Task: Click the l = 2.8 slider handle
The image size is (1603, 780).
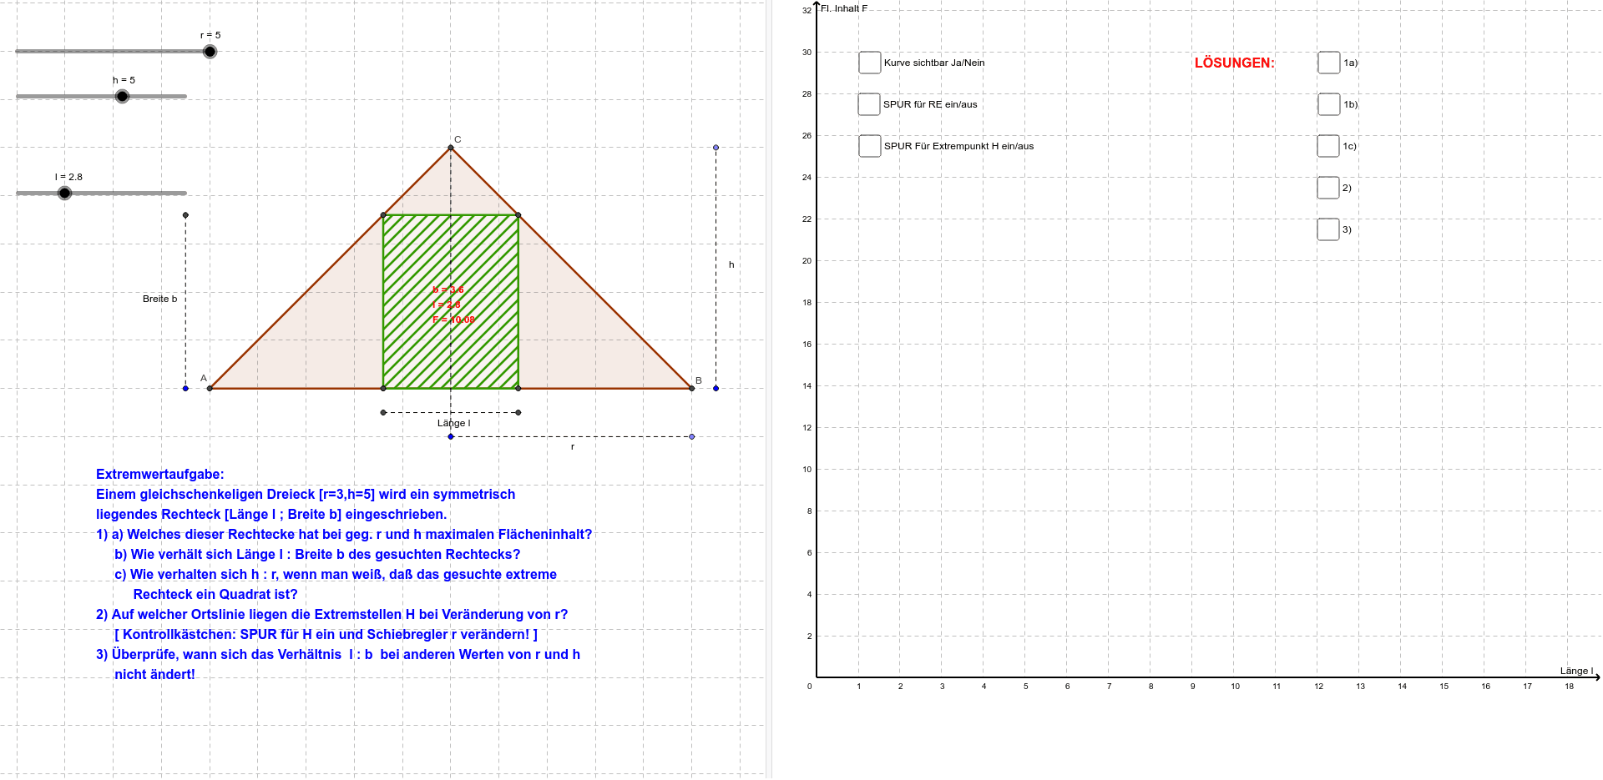Action: [x=64, y=193]
